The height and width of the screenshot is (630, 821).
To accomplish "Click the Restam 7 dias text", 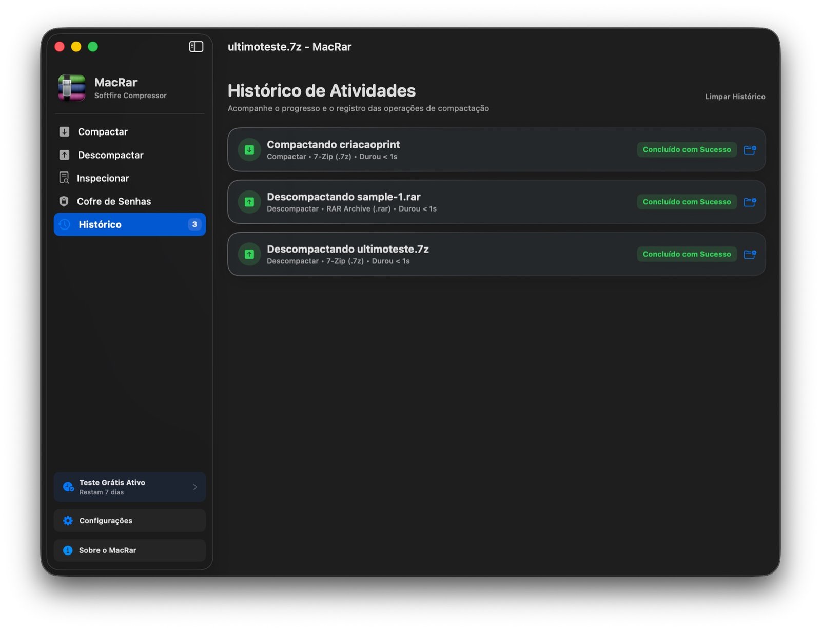I will [x=102, y=492].
